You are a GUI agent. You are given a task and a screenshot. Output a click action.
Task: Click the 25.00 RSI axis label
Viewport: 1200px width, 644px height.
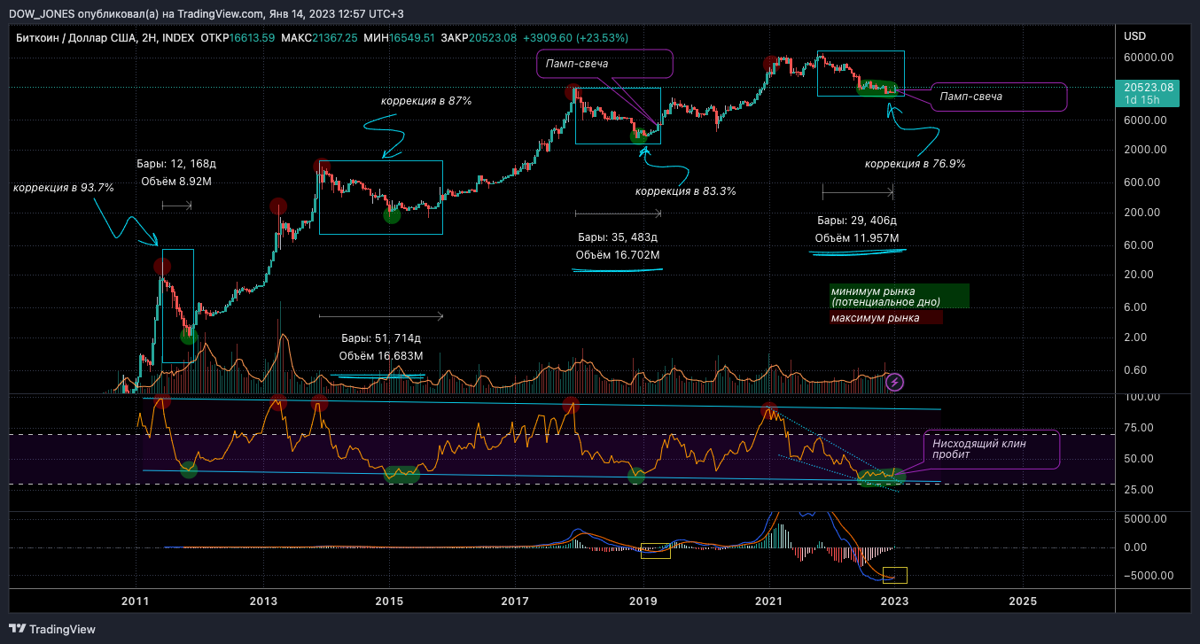point(1138,490)
